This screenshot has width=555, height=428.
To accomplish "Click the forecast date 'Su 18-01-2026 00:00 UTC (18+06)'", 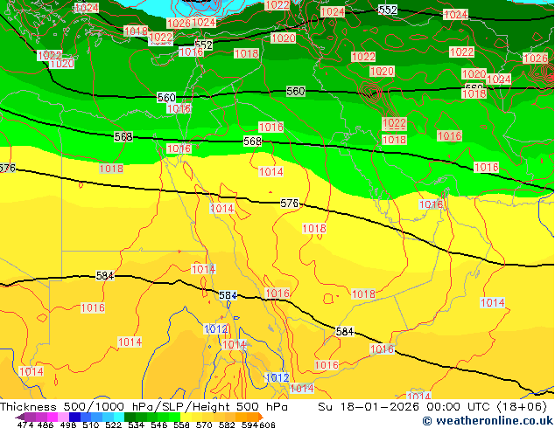I will coord(432,407).
